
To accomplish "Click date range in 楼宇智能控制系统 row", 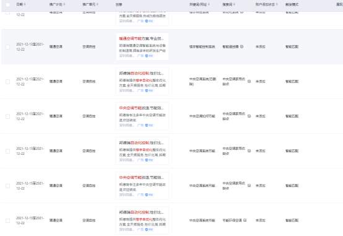I will click(30, 47).
